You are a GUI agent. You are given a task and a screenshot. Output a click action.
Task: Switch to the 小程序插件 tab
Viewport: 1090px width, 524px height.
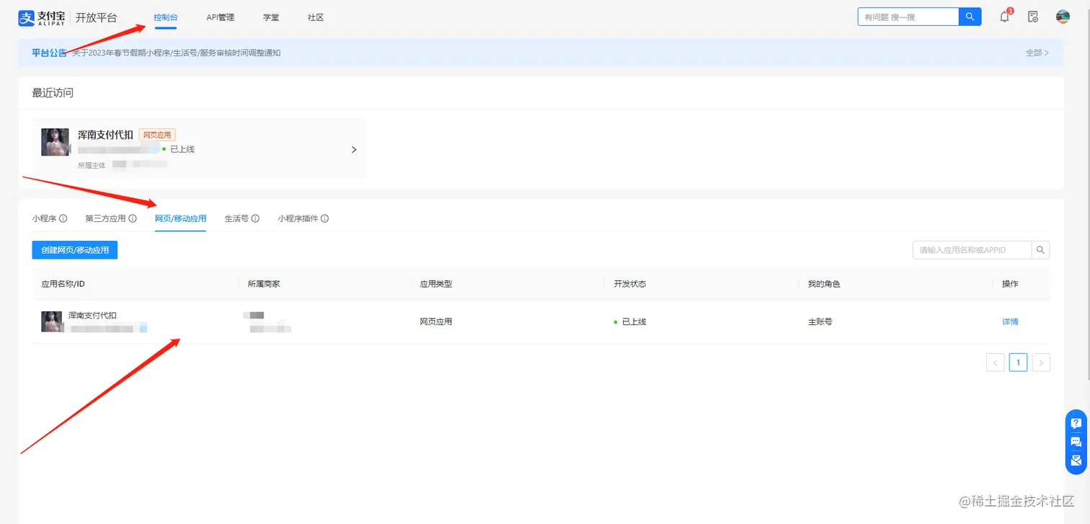[x=298, y=218]
